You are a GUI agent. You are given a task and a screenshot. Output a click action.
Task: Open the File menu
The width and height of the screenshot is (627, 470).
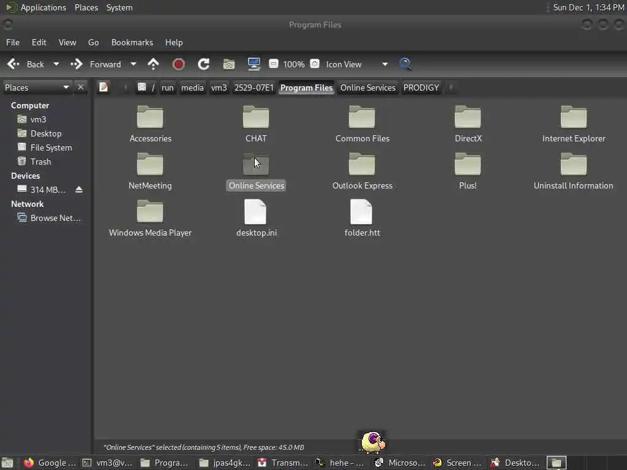[13, 42]
